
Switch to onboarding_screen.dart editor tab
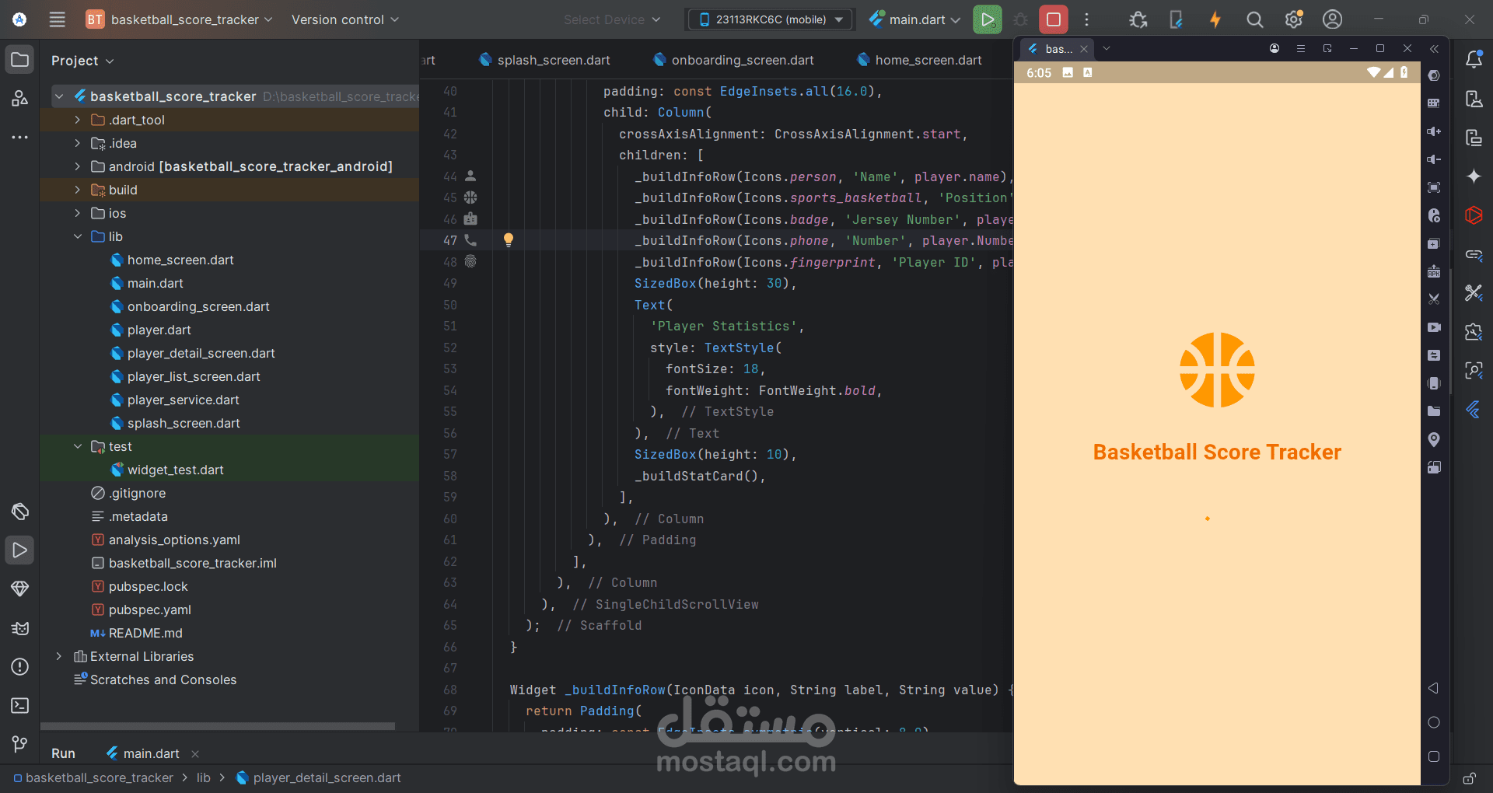coord(733,60)
